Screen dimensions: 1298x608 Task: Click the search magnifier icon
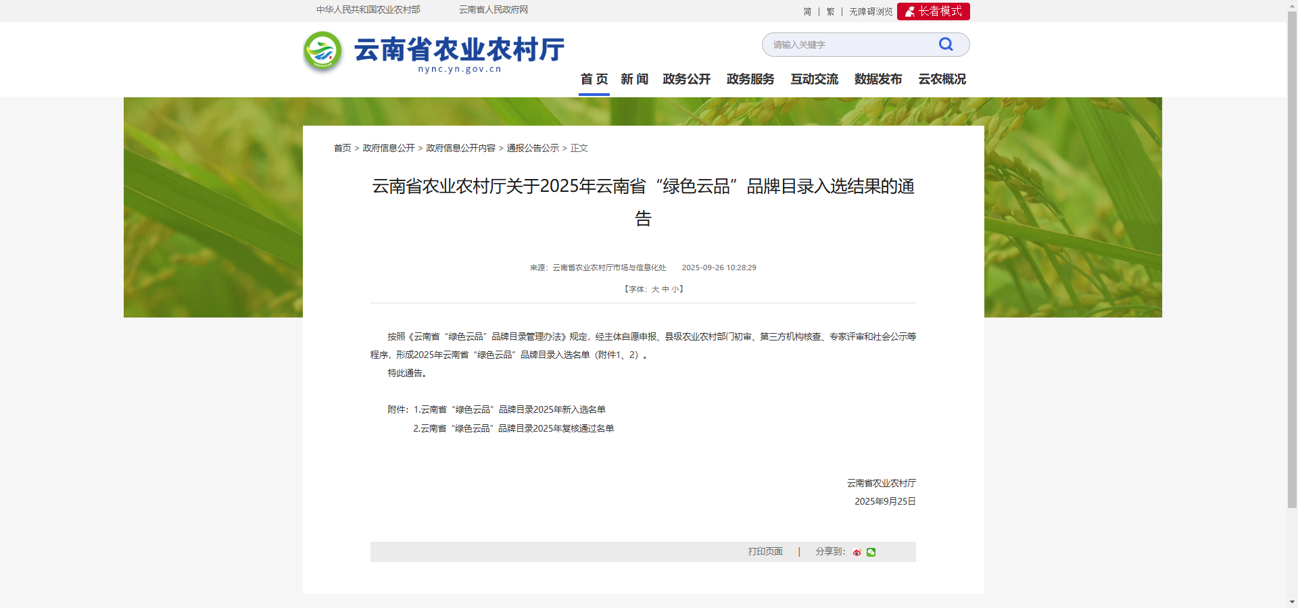(x=945, y=45)
